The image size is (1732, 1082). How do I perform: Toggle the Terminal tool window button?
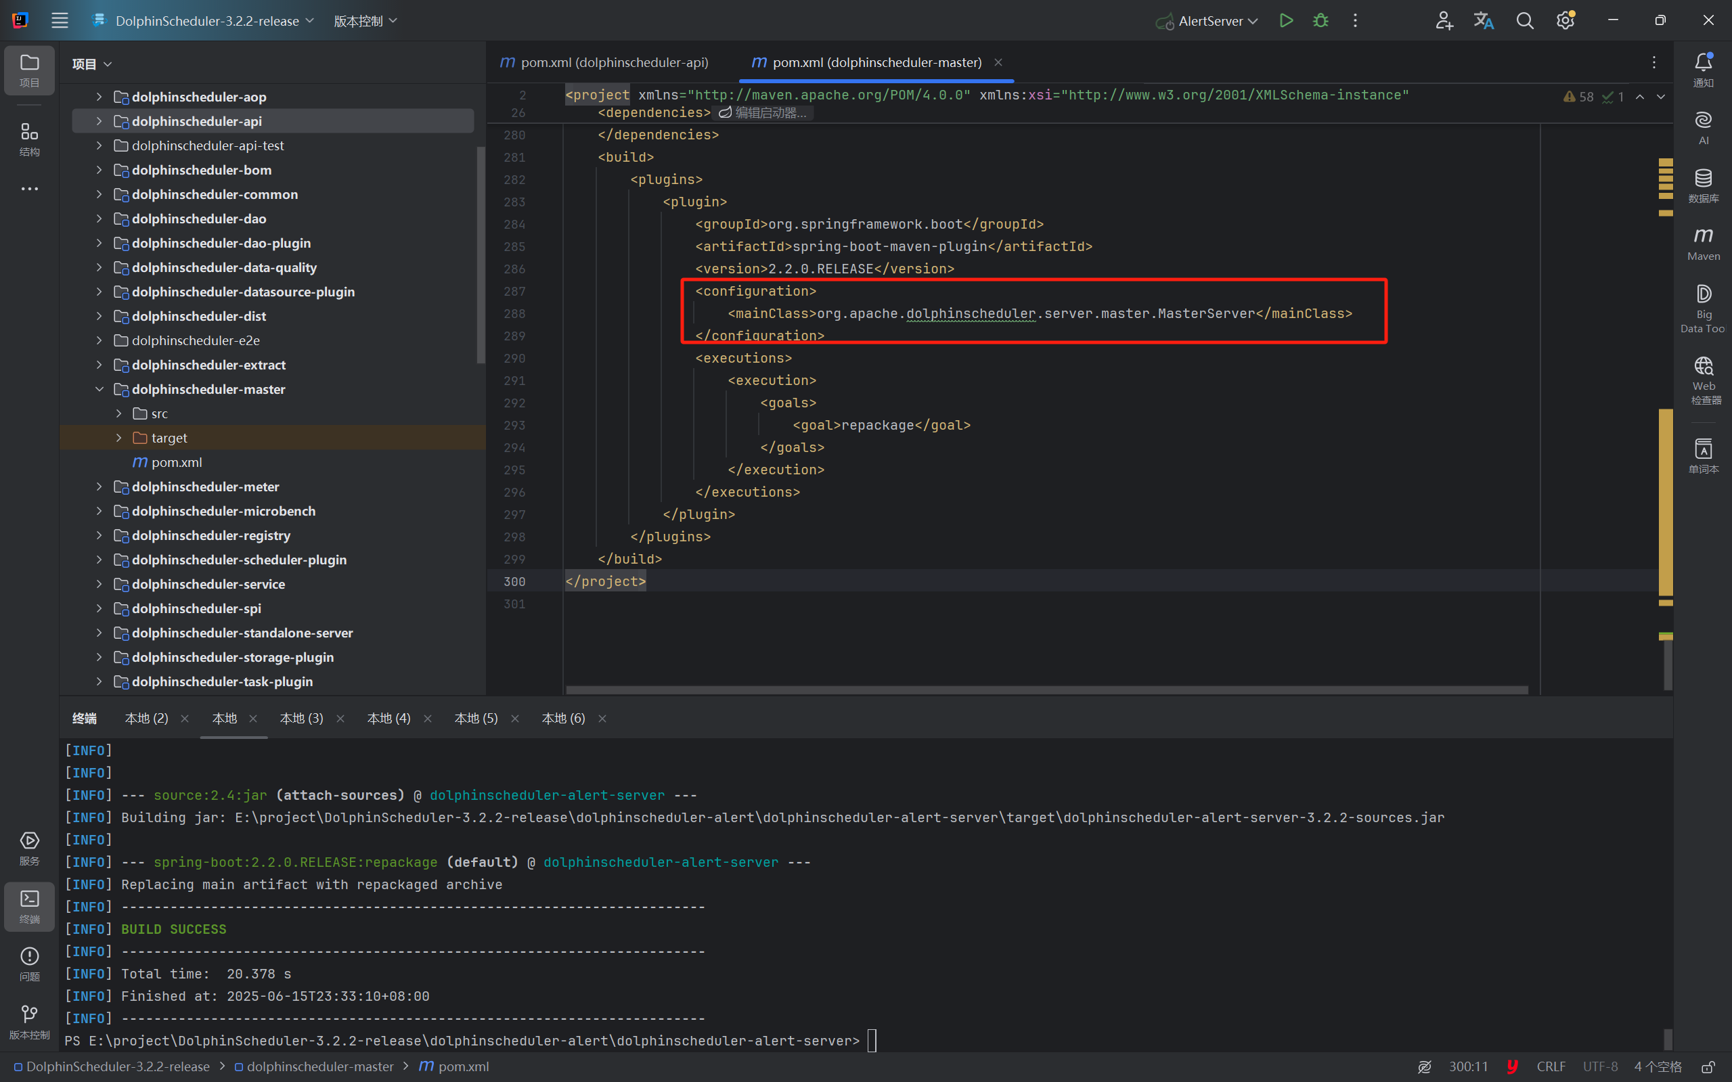click(29, 906)
